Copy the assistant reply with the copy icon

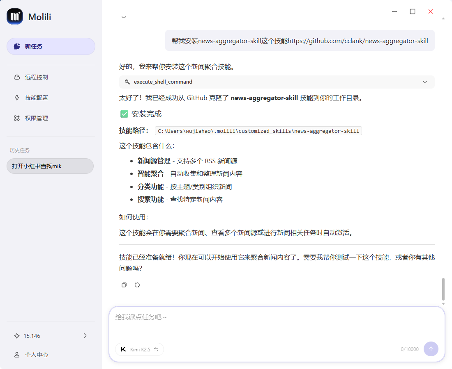[124, 285]
